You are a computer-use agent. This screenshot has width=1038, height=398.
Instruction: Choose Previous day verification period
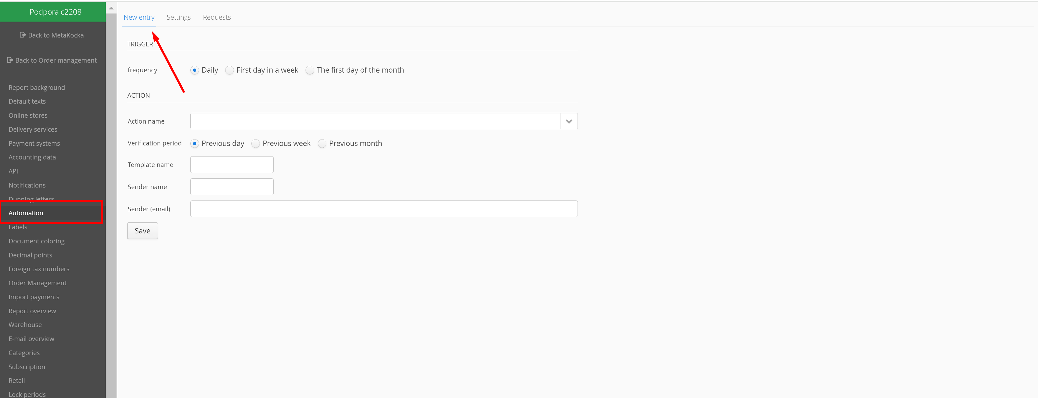pos(195,144)
